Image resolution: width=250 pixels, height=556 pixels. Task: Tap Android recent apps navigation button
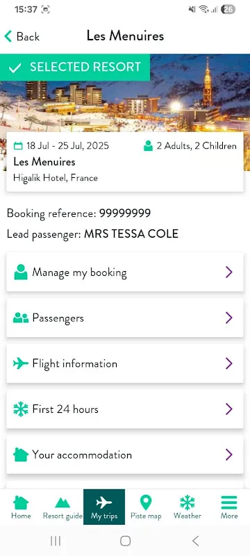(x=56, y=541)
